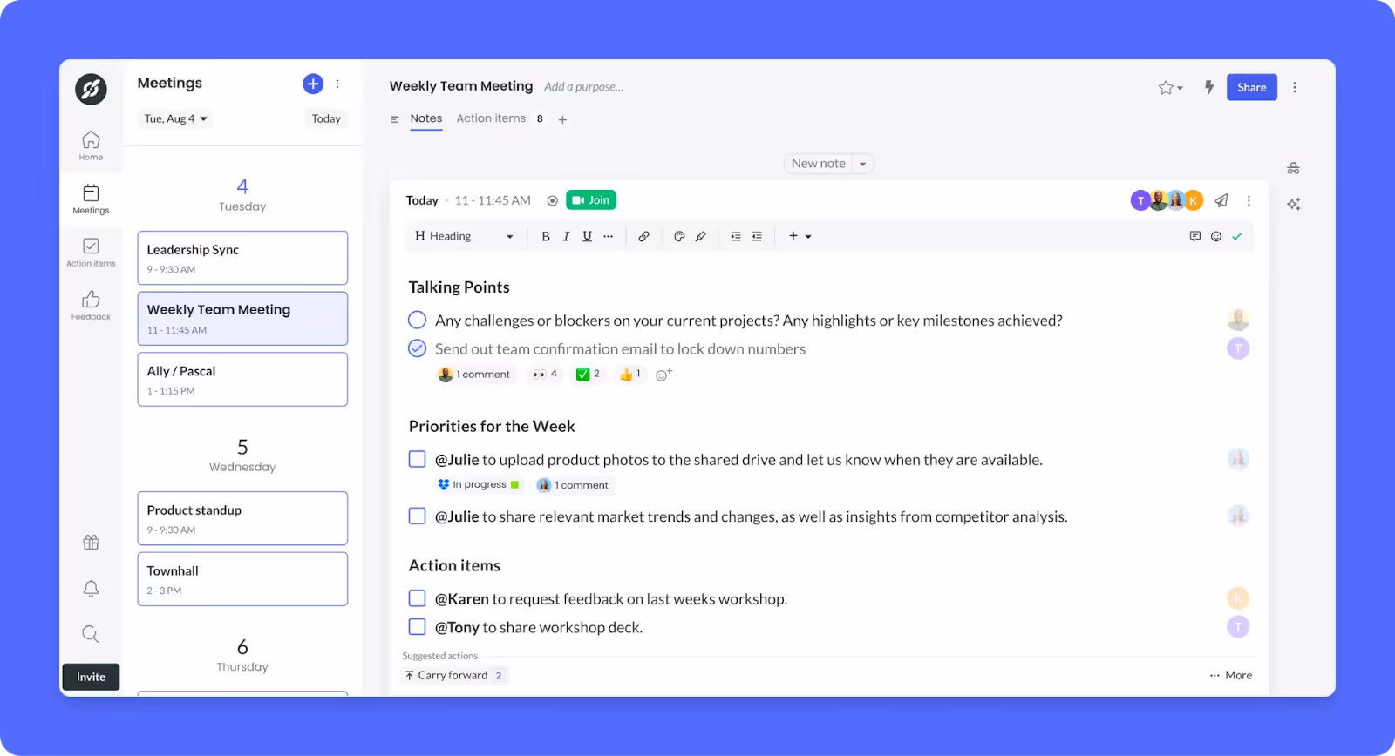The height and width of the screenshot is (756, 1395).
Task: Switch to the Action items tab
Action: pos(491,118)
